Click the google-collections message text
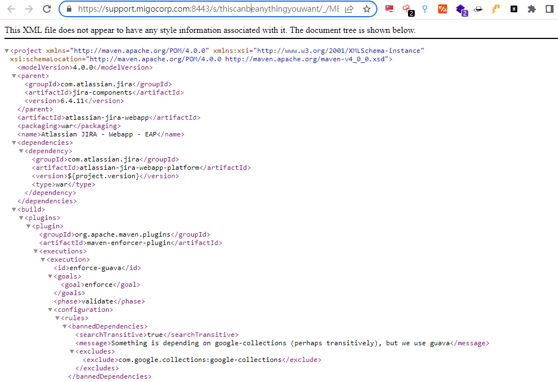Screen dimensions: 558x382 pos(280,343)
